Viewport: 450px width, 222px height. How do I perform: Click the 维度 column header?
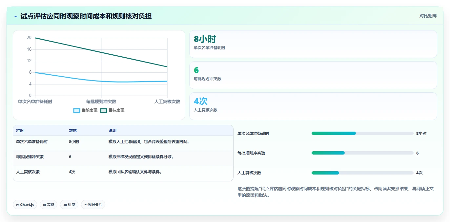point(20,131)
